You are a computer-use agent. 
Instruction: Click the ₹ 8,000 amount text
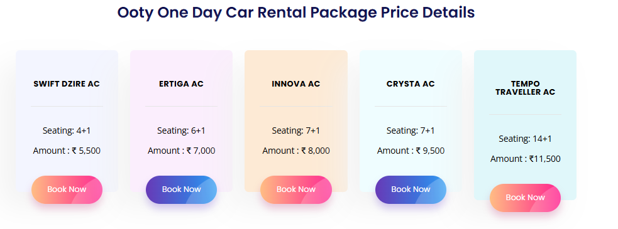click(316, 151)
